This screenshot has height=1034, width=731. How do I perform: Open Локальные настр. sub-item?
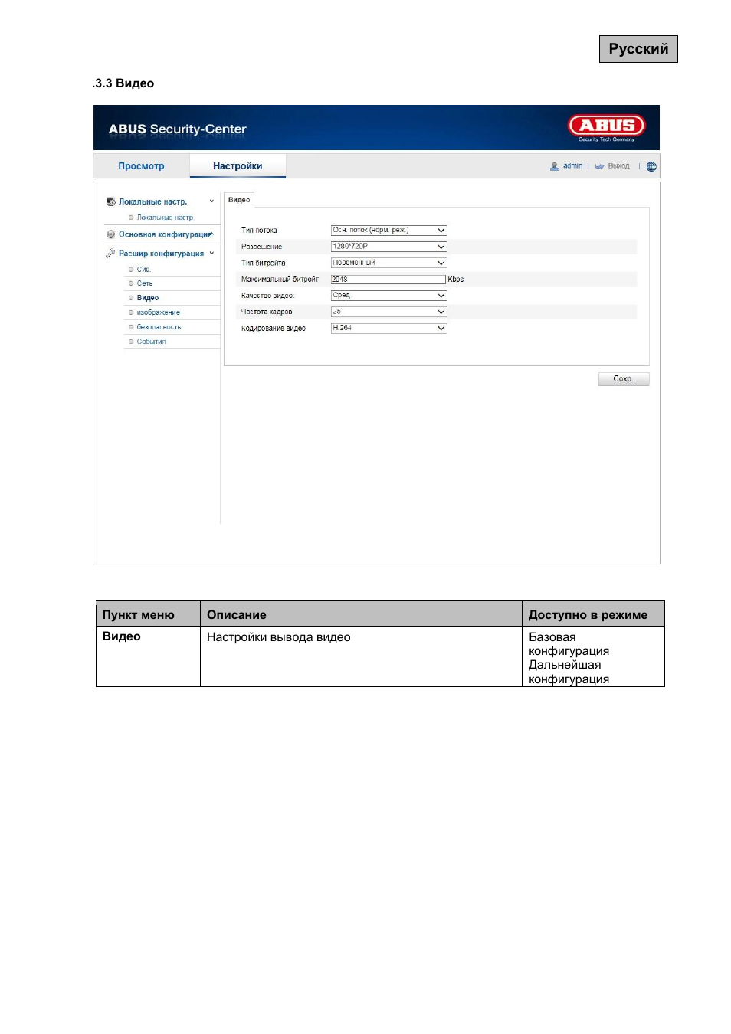[165, 218]
